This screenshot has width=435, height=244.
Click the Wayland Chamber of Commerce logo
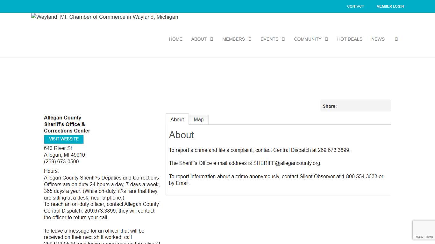tap(105, 17)
